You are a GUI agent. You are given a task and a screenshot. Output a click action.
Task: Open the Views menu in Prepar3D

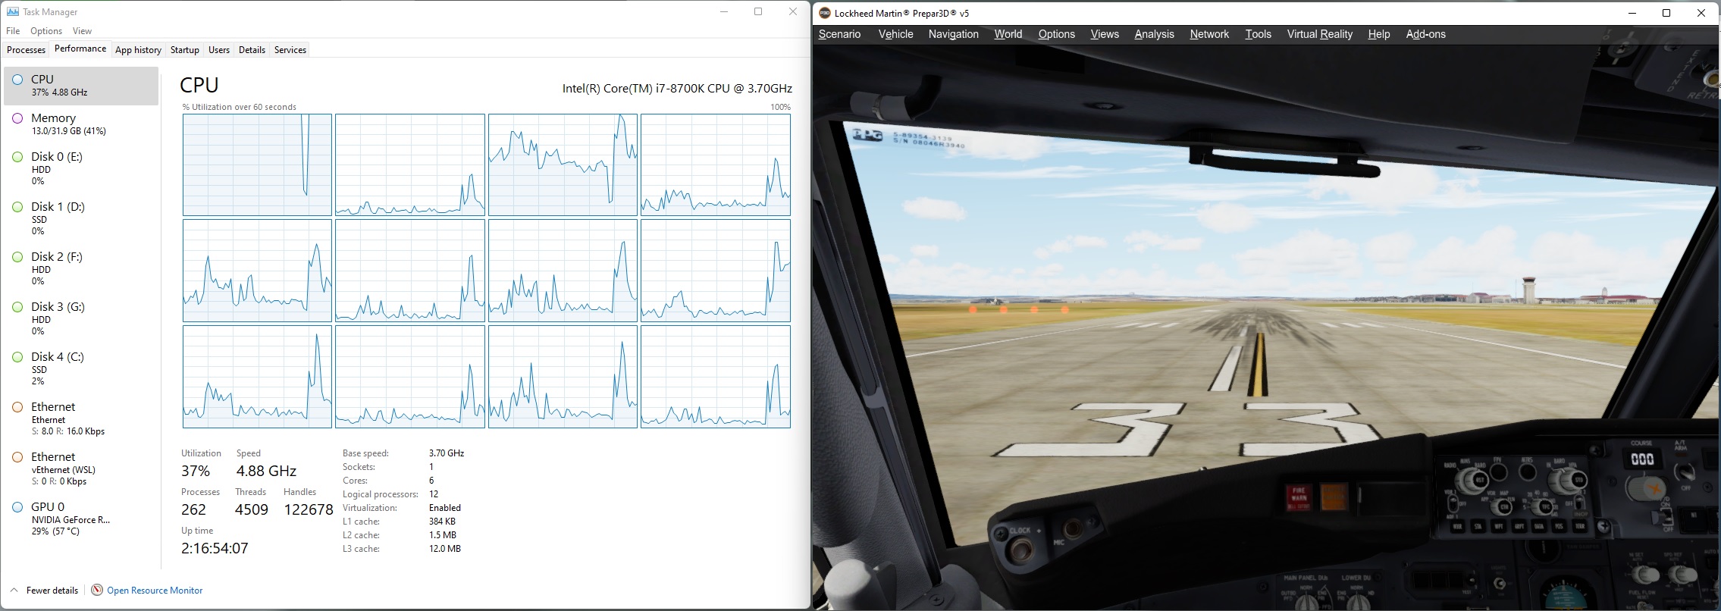click(1105, 34)
